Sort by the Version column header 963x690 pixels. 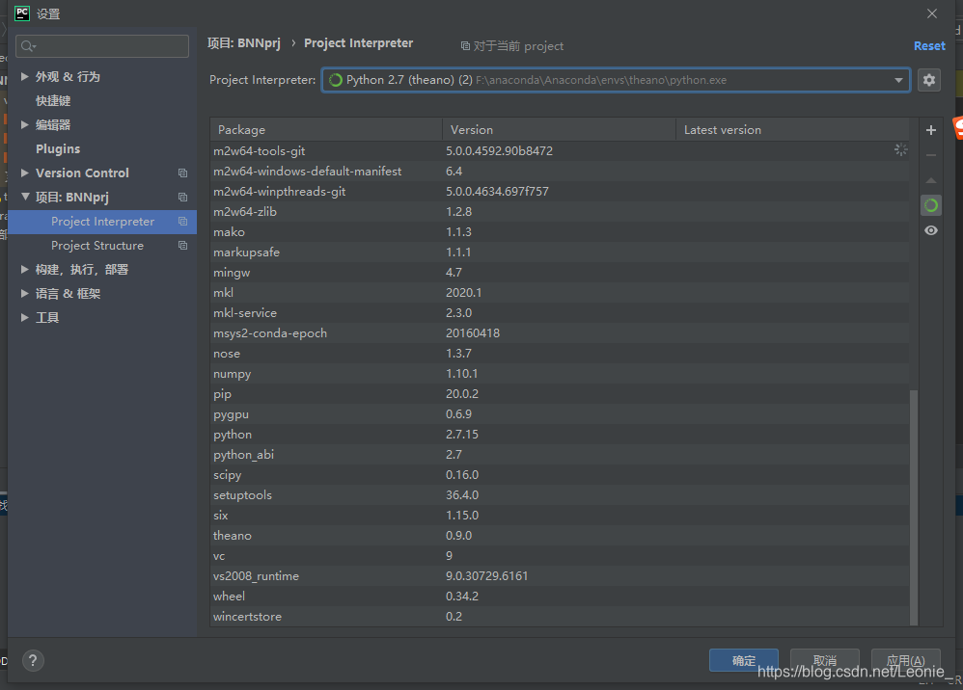click(x=559, y=130)
